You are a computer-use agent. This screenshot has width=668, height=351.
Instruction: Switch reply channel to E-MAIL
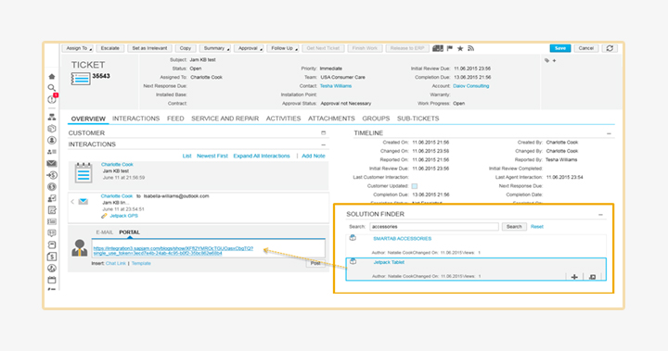click(x=105, y=232)
